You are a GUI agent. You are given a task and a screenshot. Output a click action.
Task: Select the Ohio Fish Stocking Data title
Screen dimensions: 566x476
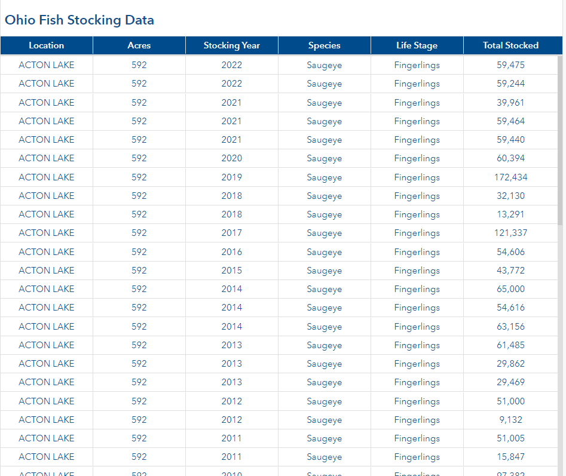click(79, 20)
